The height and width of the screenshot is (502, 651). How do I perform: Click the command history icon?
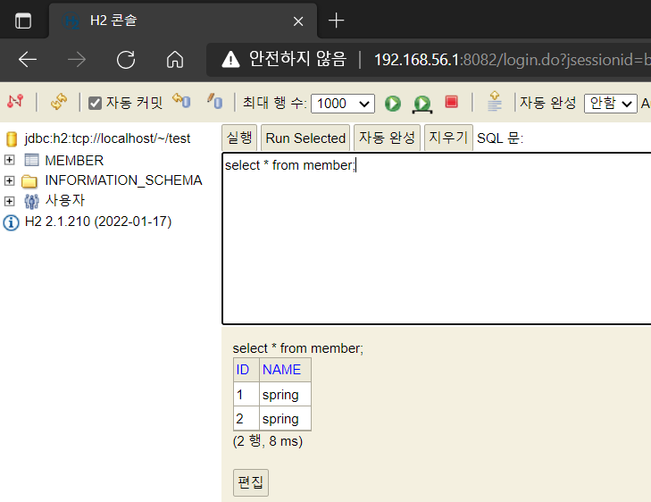pos(494,101)
